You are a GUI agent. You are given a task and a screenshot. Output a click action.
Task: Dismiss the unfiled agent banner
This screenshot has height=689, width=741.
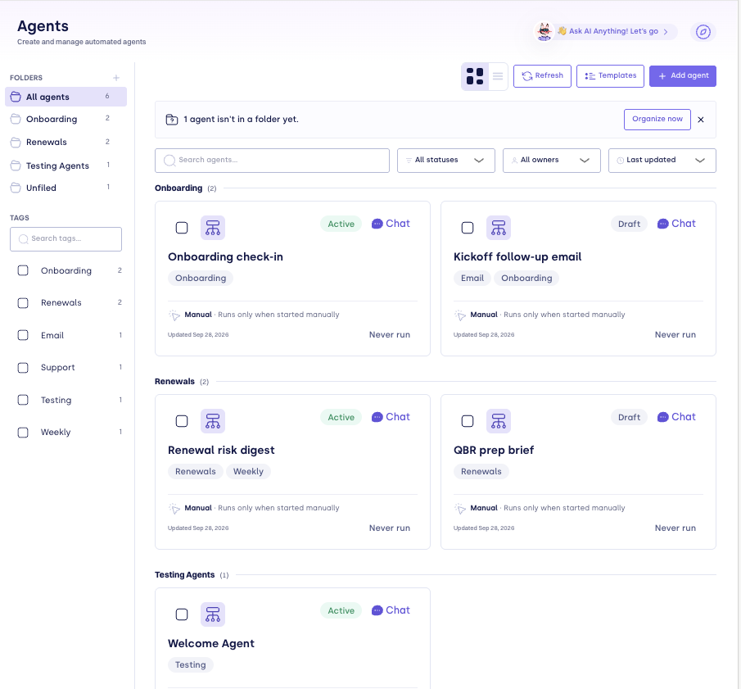tap(701, 120)
